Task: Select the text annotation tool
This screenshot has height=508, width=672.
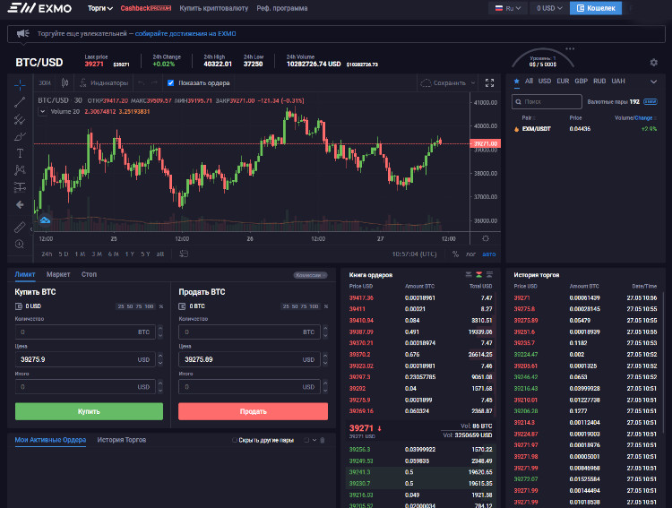Action: 20,153
